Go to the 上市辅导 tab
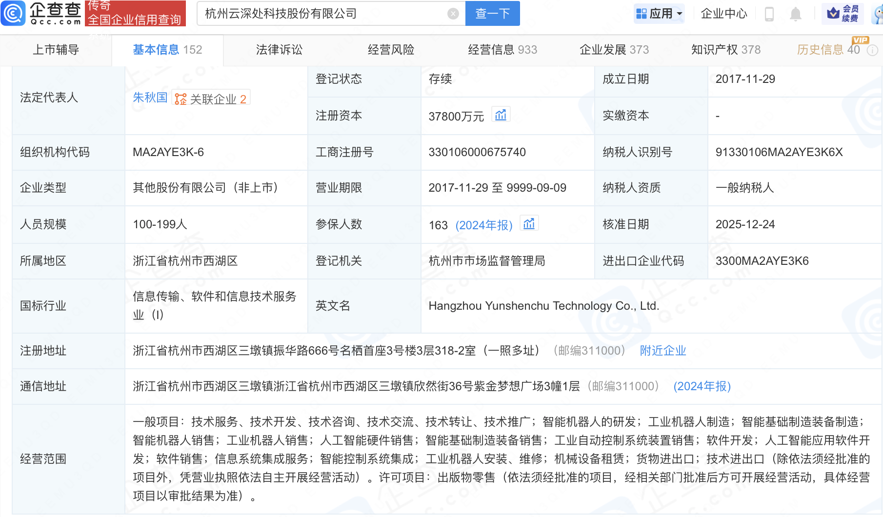Viewport: 883px width, 517px height. pos(56,50)
